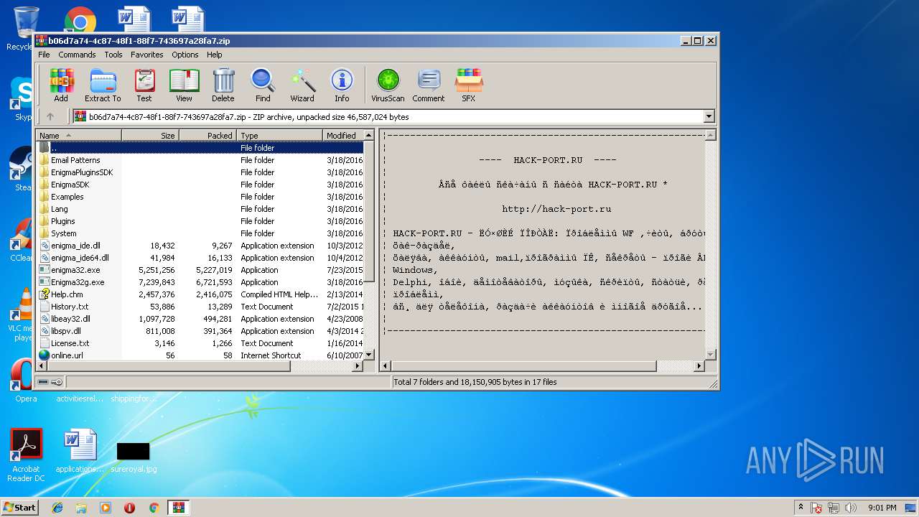Open the Find magnifier tool
This screenshot has width=919, height=517.
coord(263,85)
